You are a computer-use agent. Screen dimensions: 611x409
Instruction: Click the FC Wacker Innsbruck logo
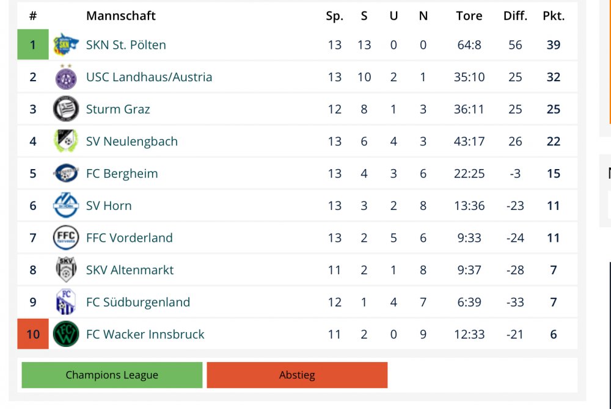66,334
